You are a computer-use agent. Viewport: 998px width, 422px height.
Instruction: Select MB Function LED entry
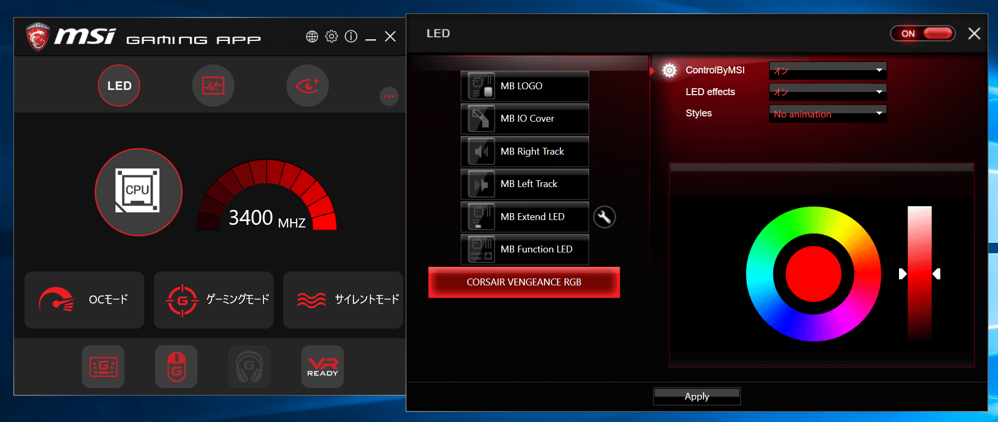click(525, 249)
